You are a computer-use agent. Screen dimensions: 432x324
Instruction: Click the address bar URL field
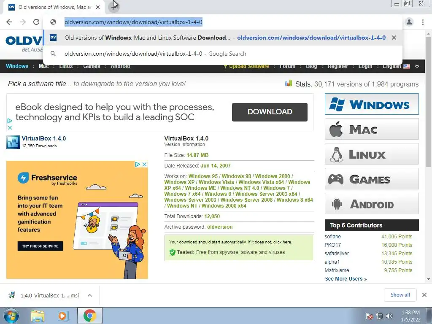(x=133, y=22)
